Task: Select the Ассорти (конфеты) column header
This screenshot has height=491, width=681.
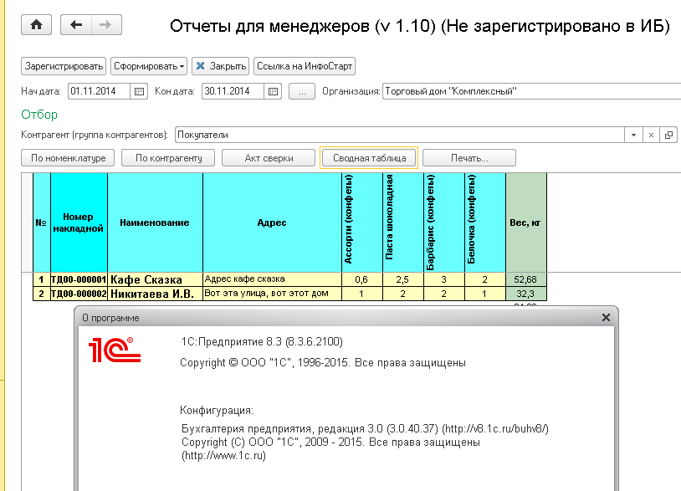Action: coord(361,222)
